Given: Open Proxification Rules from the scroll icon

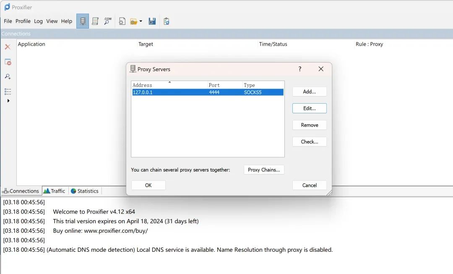Looking at the screenshot, I should point(95,21).
